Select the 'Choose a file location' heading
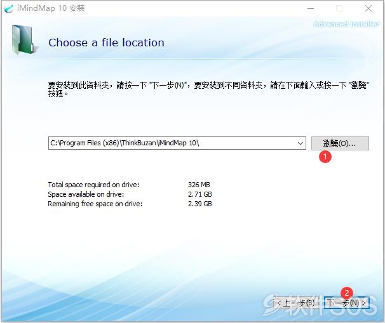Image resolution: width=385 pixels, height=323 pixels. coord(106,43)
